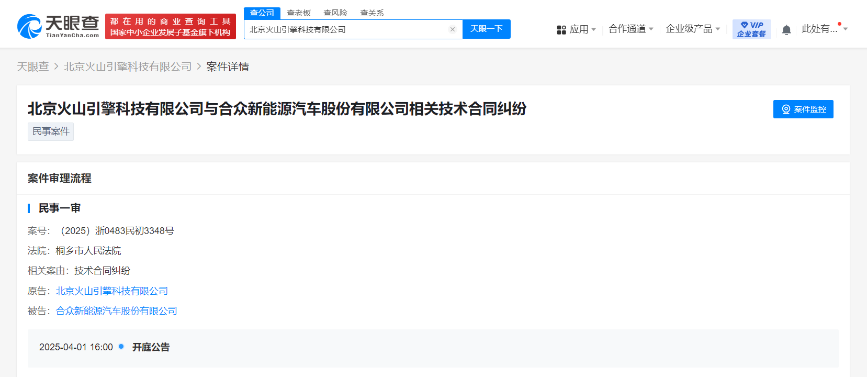Image resolution: width=867 pixels, height=377 pixels.
Task: Open the 此处有... account dropdown
Action: (x=825, y=29)
